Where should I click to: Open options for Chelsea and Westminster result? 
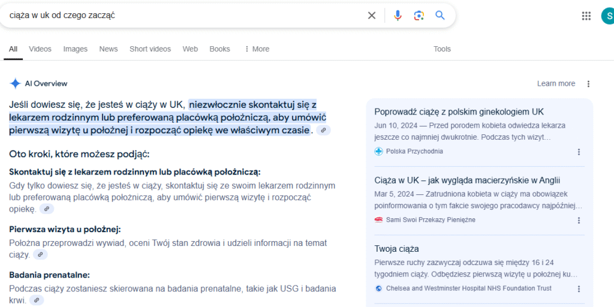(x=579, y=288)
